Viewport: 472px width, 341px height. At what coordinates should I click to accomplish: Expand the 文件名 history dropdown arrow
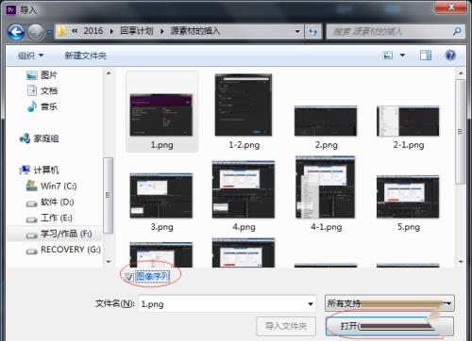click(311, 304)
